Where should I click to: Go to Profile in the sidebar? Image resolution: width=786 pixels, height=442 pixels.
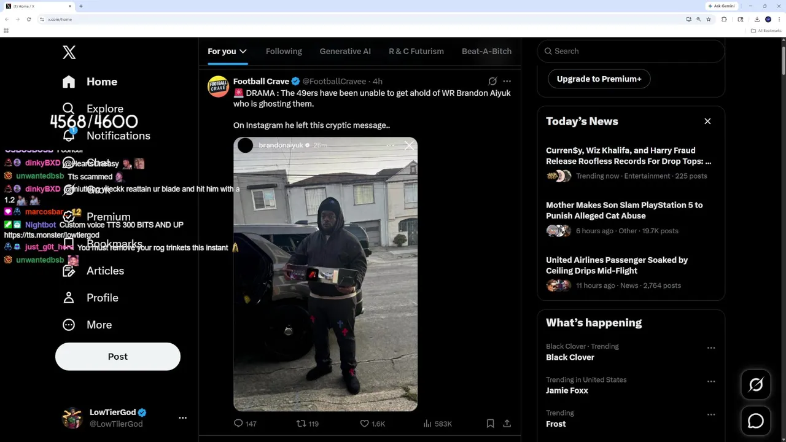(x=90, y=298)
